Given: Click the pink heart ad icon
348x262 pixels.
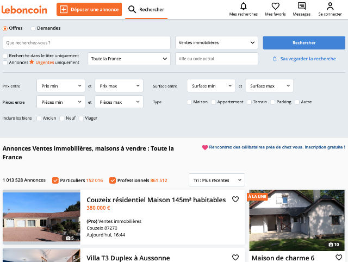Looking at the screenshot, I should coord(205,147).
